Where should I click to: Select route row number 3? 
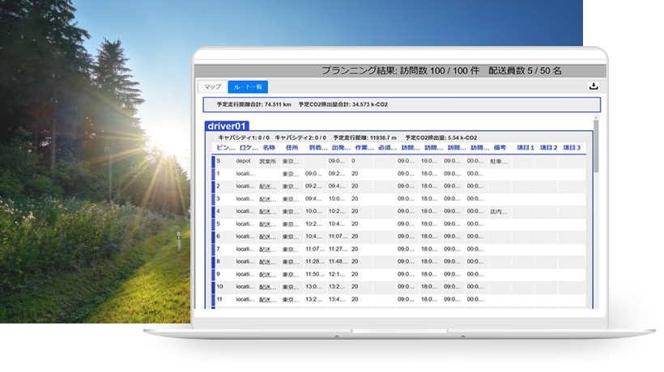(x=399, y=199)
